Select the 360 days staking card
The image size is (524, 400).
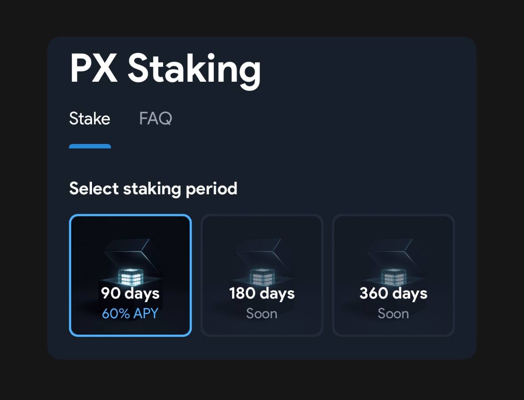393,276
